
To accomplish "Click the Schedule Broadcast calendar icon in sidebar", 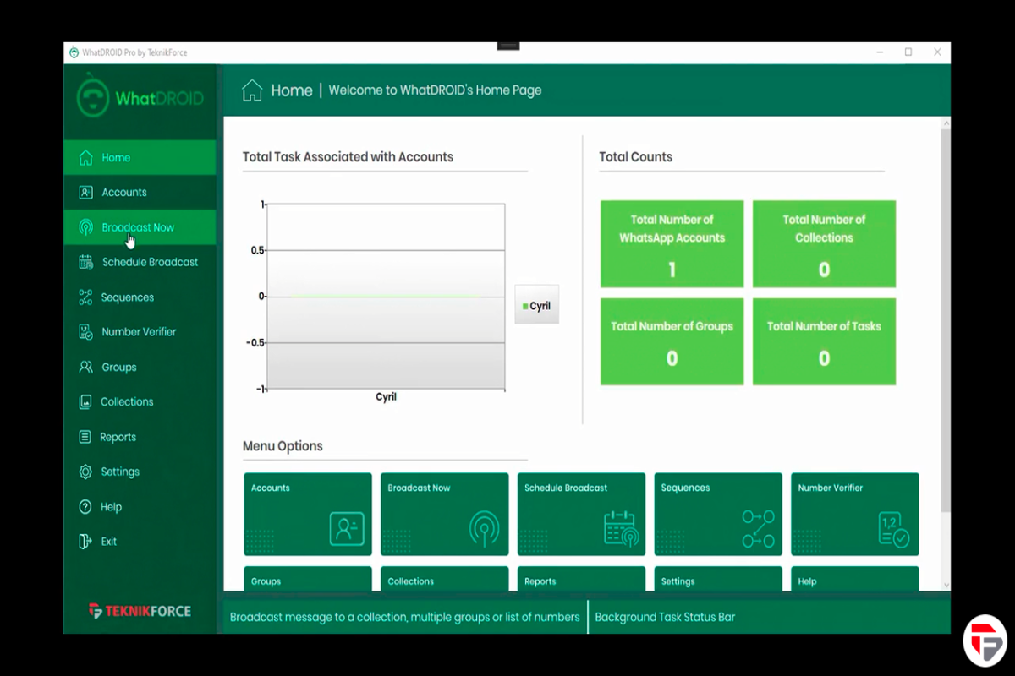I will tap(85, 262).
